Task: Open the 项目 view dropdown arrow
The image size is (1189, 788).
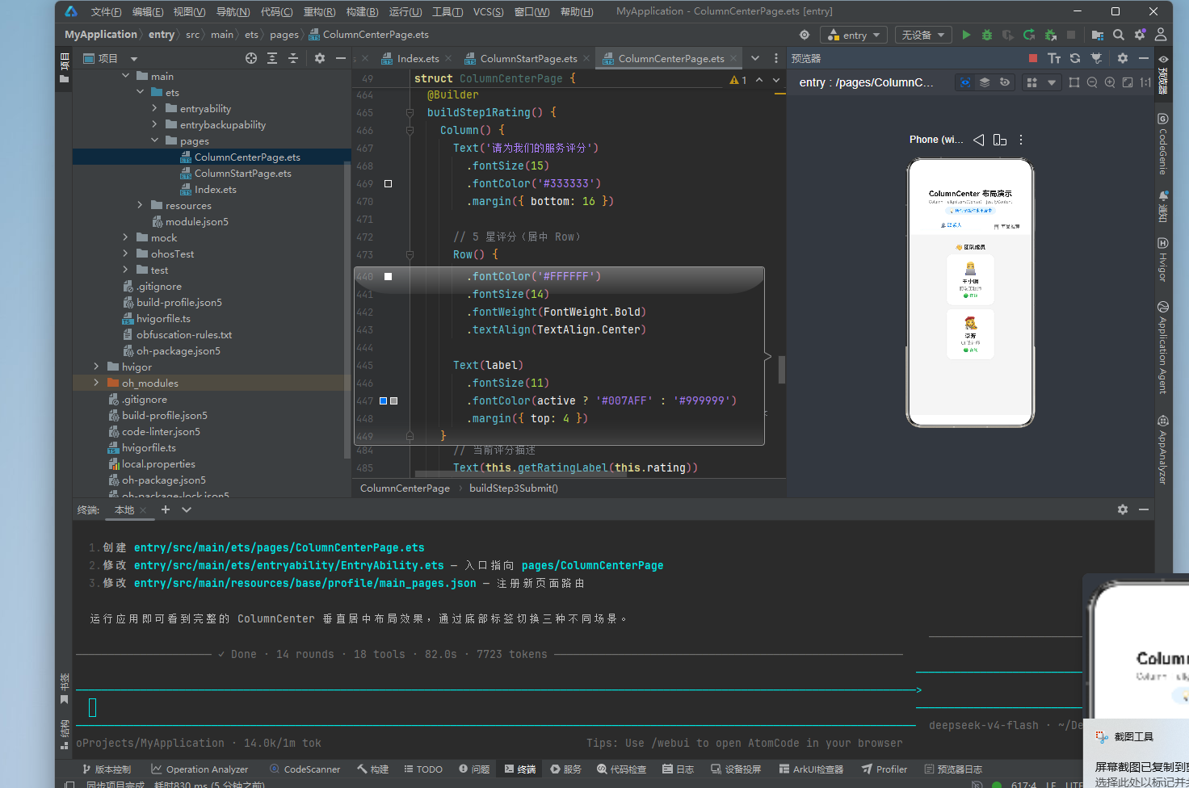Action: (134, 59)
